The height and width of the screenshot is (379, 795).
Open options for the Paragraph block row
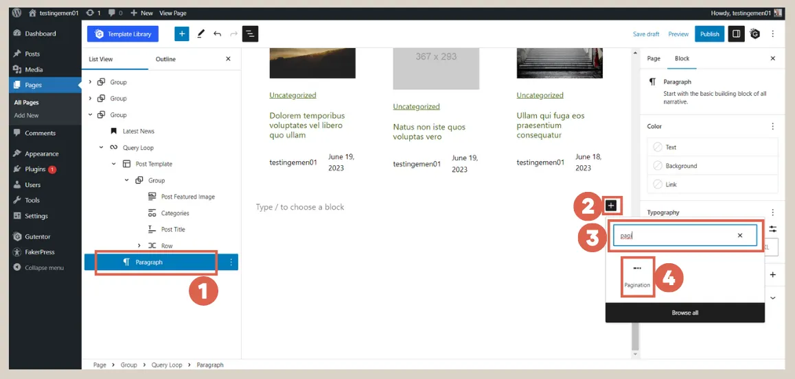tap(231, 262)
